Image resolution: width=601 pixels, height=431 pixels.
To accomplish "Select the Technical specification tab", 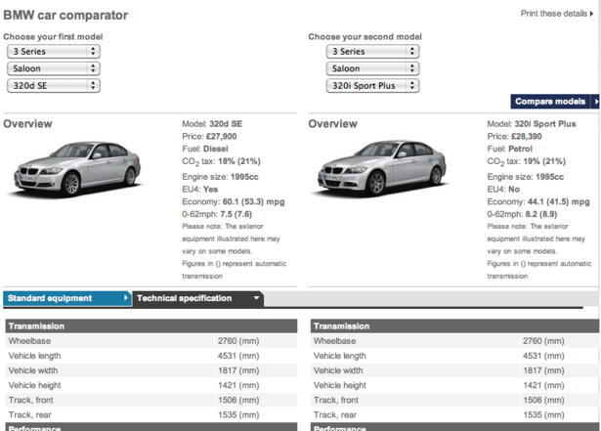I will [197, 298].
